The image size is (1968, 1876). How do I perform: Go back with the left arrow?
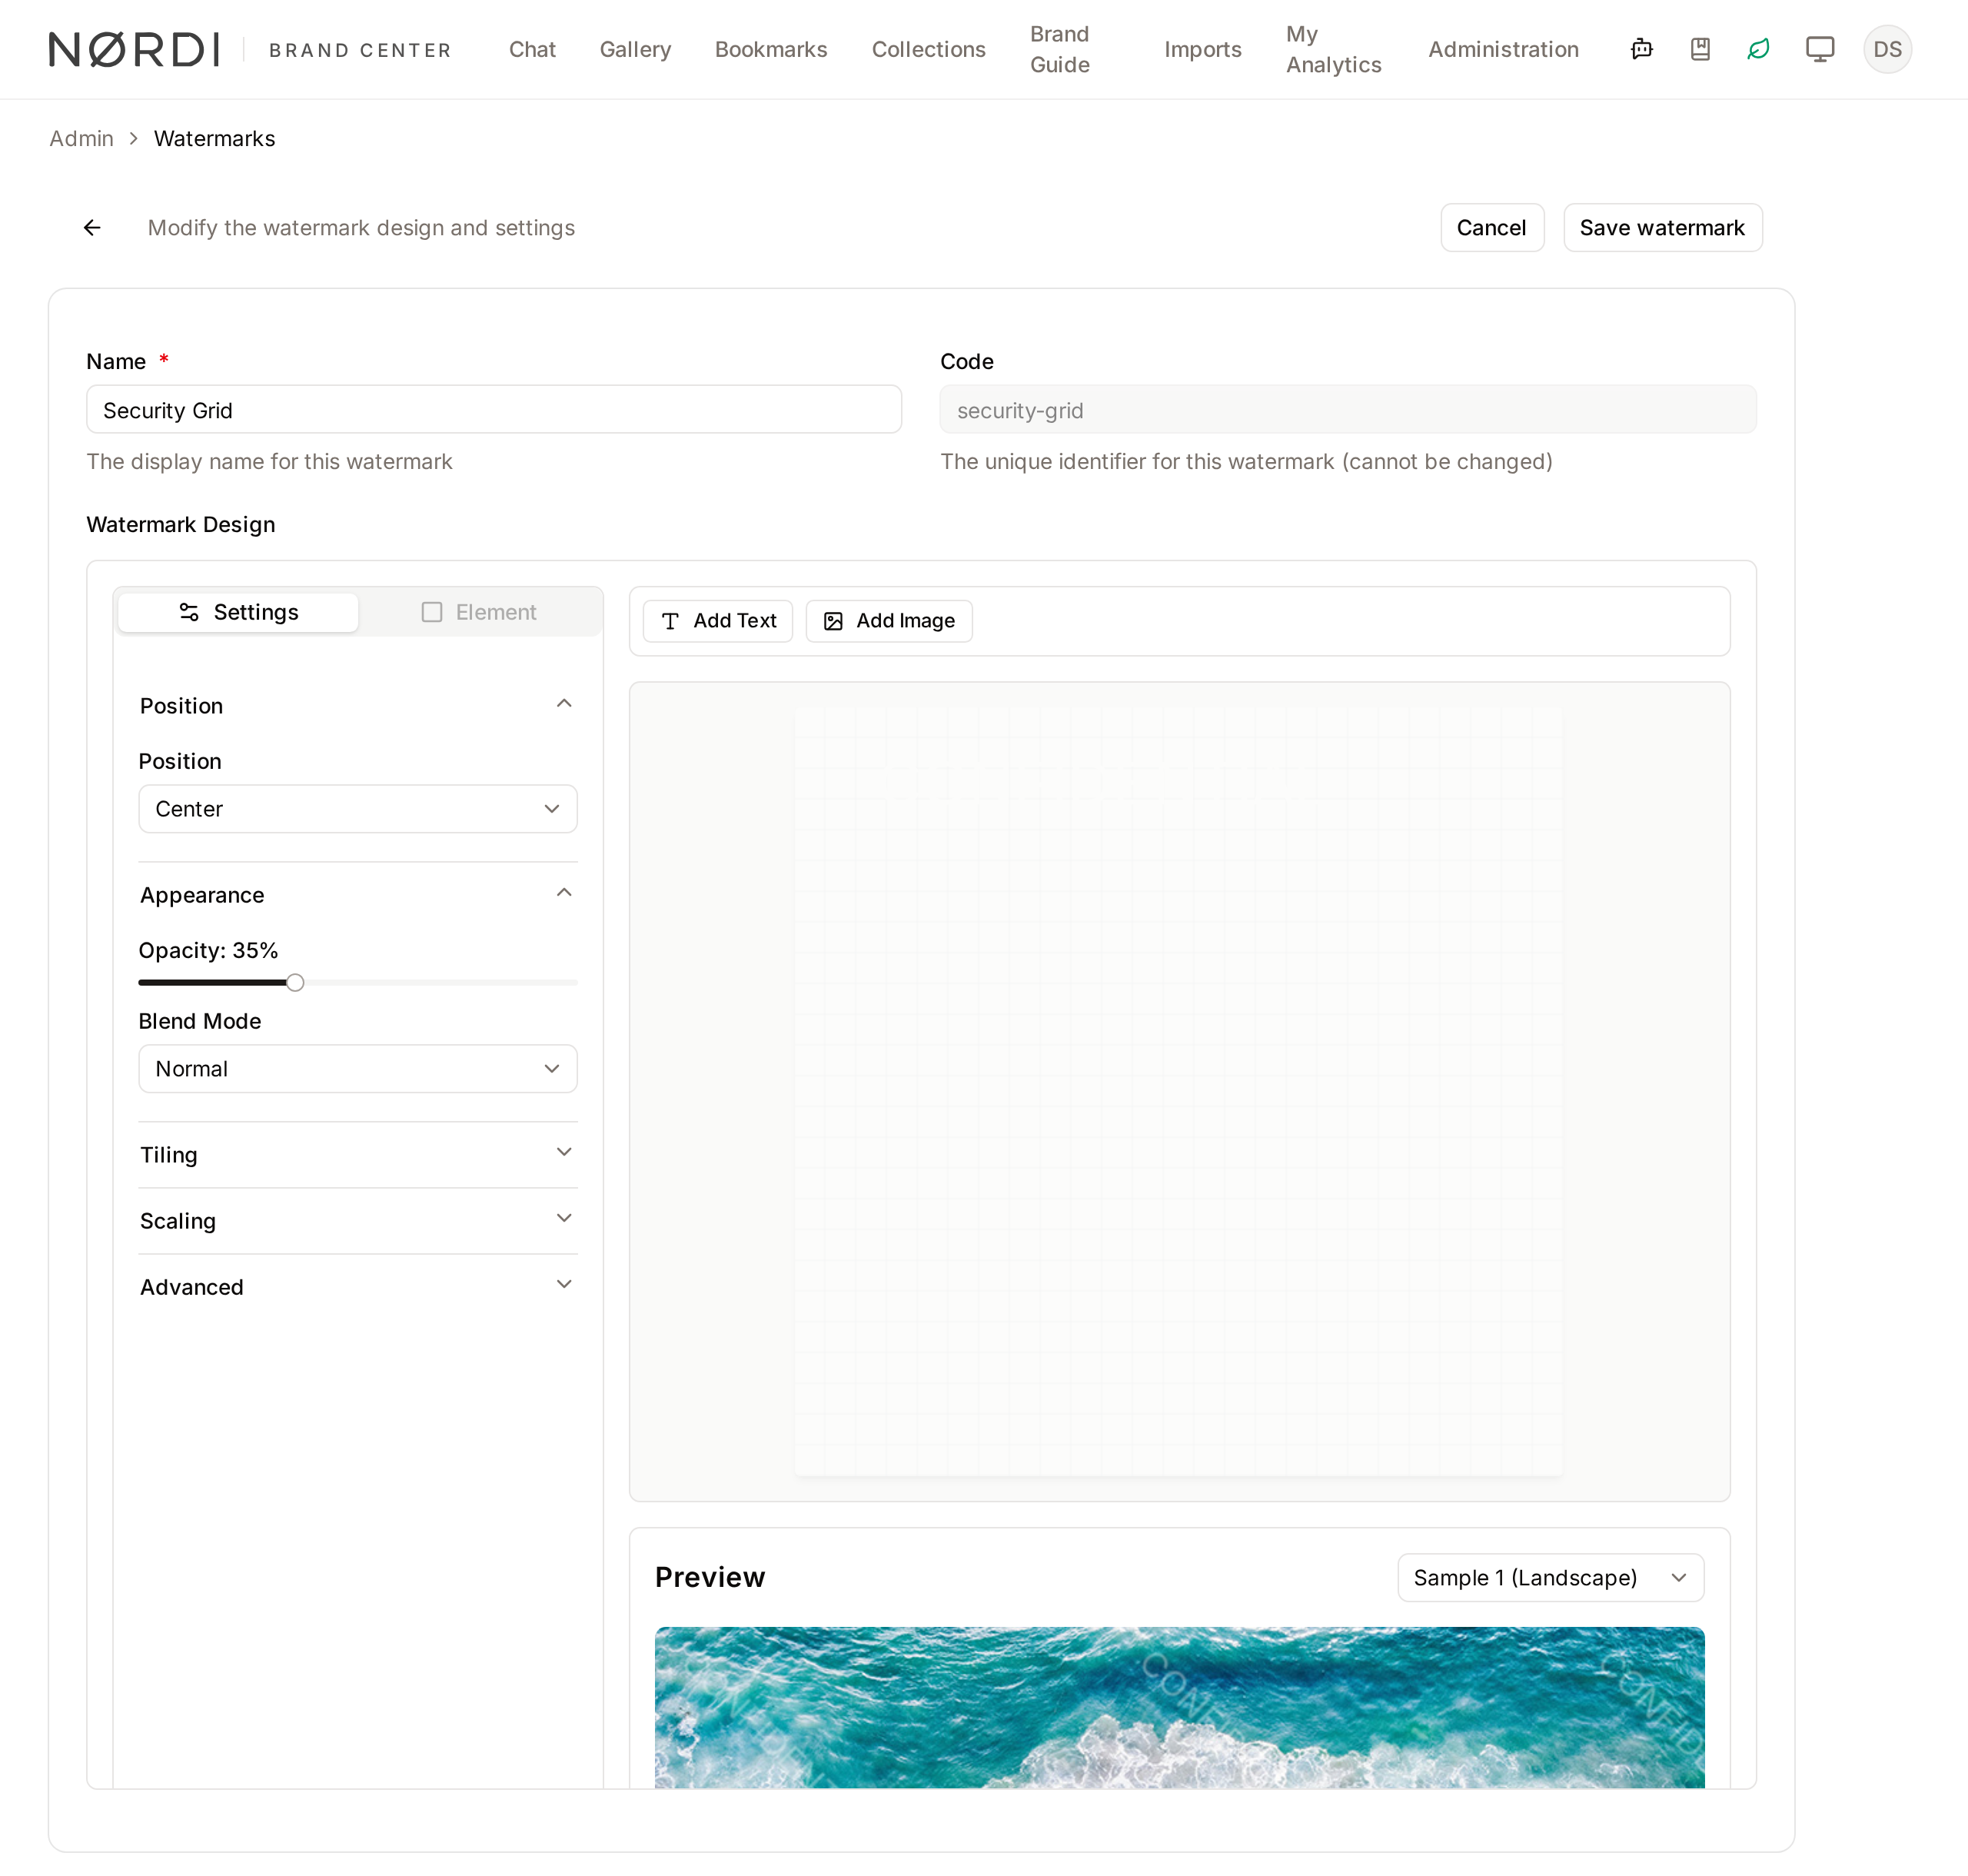tap(92, 228)
